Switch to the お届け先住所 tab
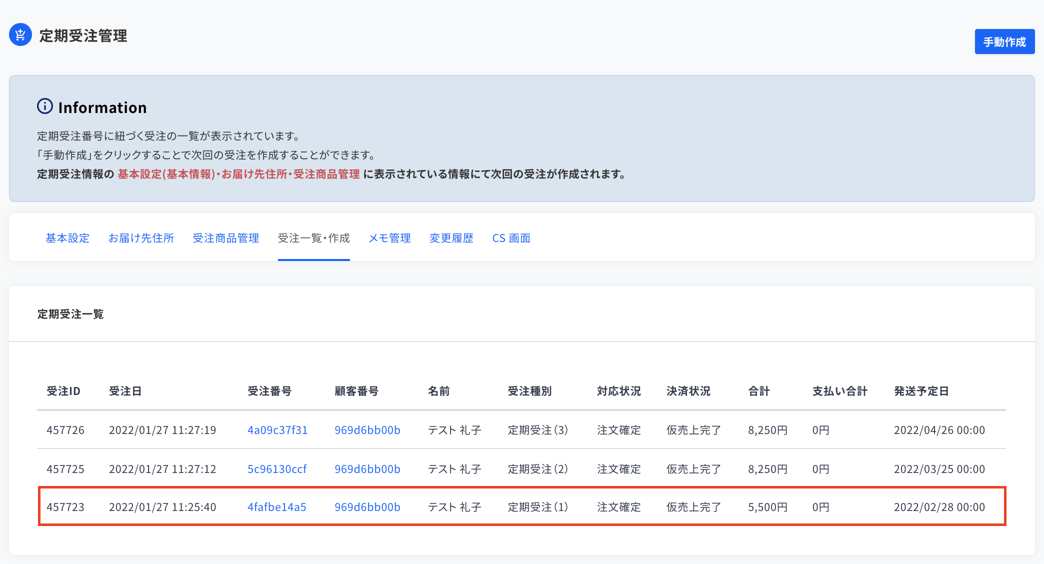Image resolution: width=1044 pixels, height=564 pixels. (x=141, y=238)
